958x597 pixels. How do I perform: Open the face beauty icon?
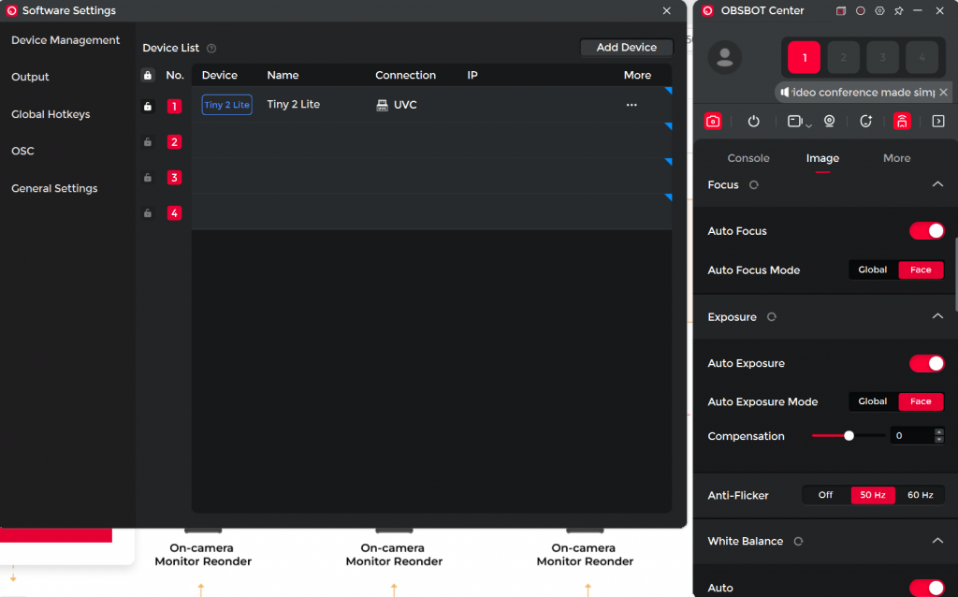866,121
